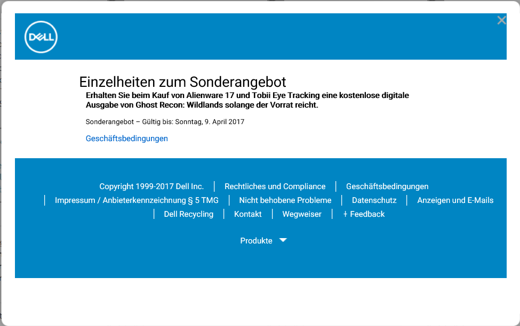Select Anzeigen und E-Mails link

click(455, 200)
